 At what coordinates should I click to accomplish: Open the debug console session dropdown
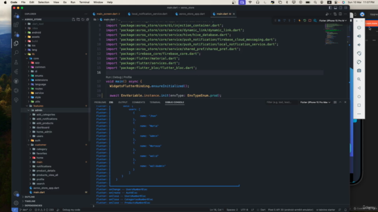(315, 102)
